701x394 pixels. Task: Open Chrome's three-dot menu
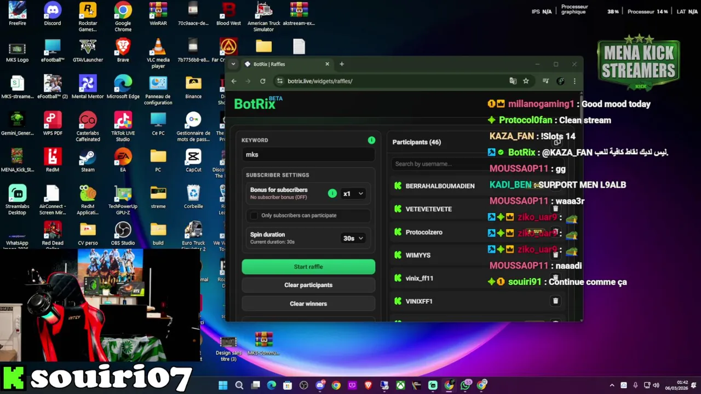(x=574, y=81)
